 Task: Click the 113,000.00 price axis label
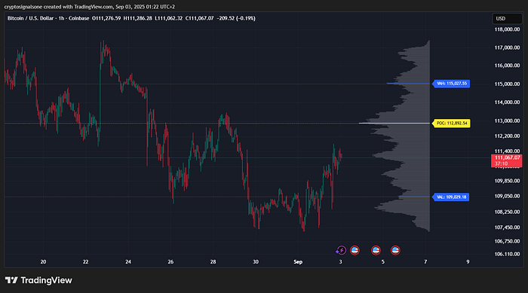click(507, 121)
